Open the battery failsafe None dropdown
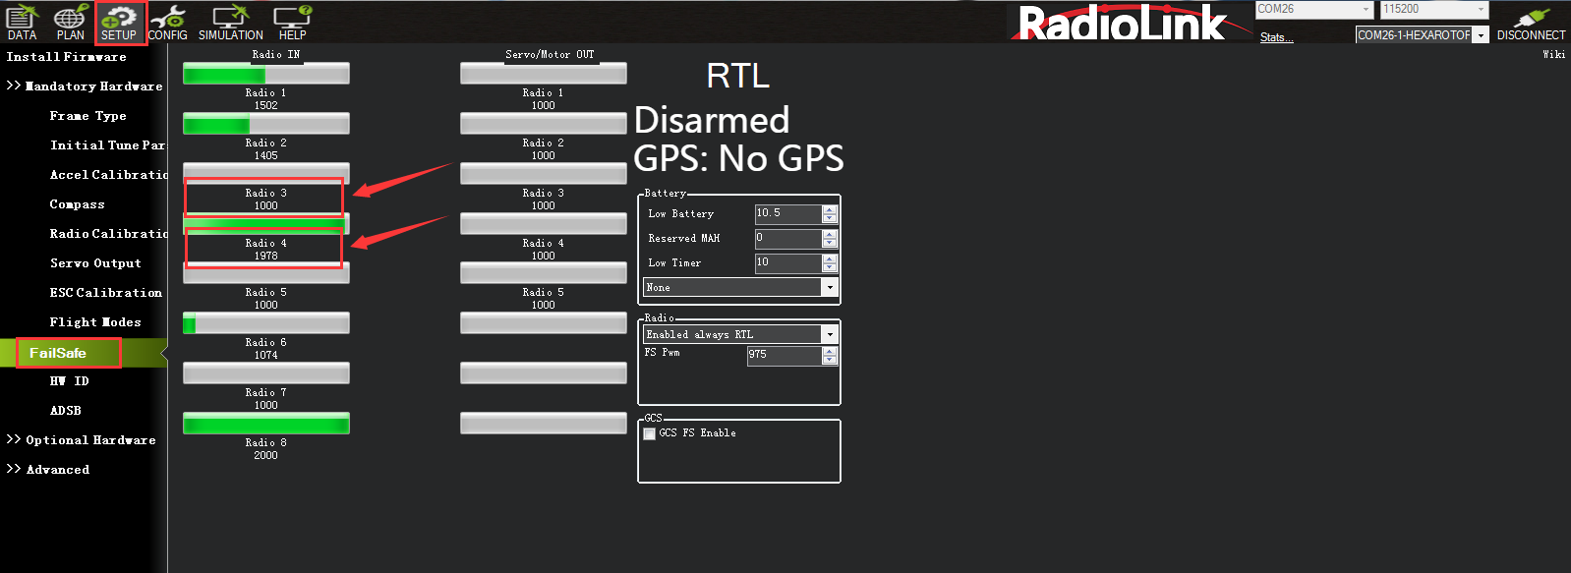 (x=830, y=287)
